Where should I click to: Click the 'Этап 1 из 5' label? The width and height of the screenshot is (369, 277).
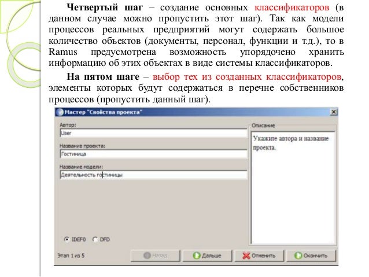pos(71,256)
